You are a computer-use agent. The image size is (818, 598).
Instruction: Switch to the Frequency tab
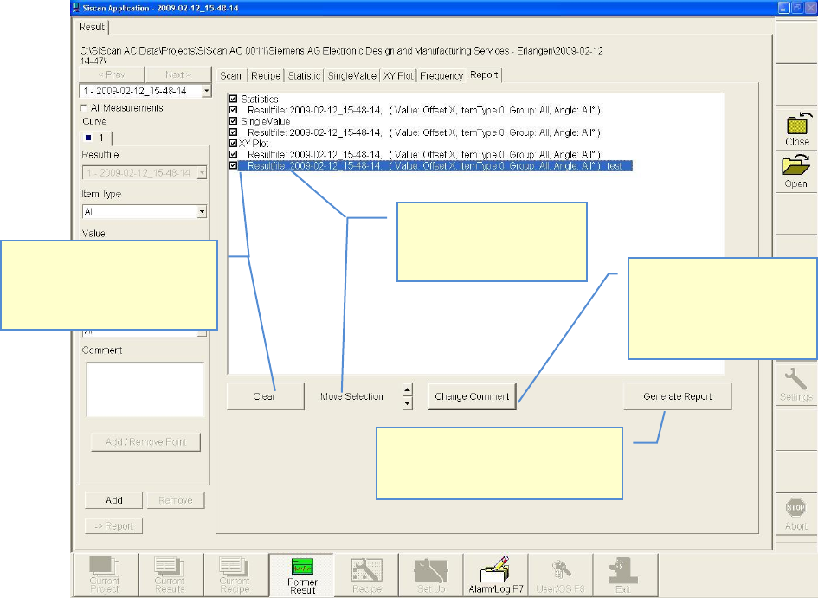[x=441, y=76]
